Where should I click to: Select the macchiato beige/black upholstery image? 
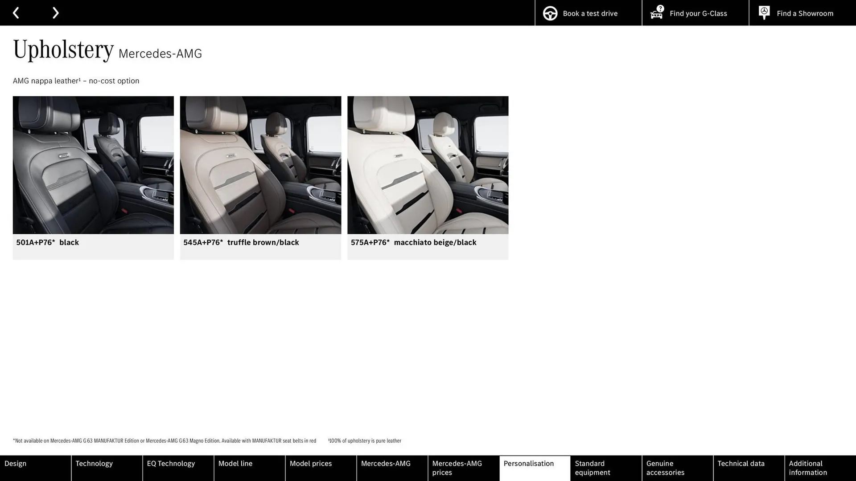coord(428,165)
